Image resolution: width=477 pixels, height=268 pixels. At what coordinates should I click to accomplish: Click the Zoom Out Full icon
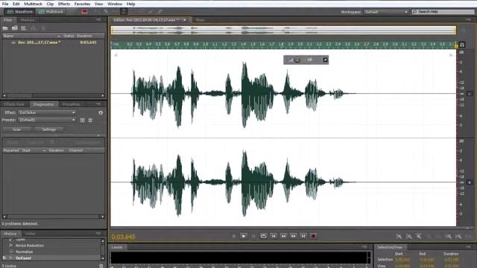[x=419, y=236]
